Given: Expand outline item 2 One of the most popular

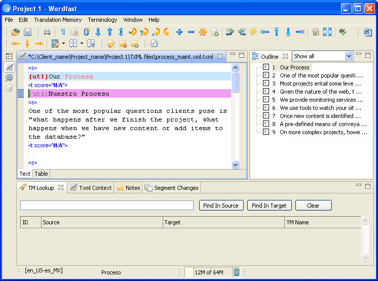Looking at the screenshot, I should click(x=266, y=75).
